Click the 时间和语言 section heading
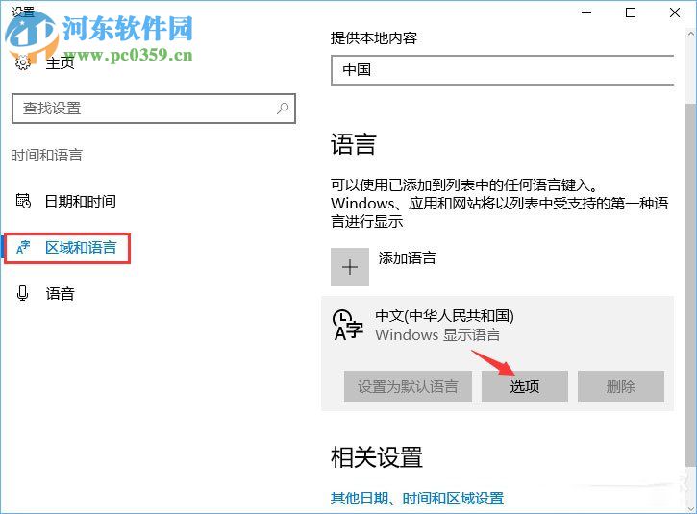Viewport: 697px width, 514px height. pyautogui.click(x=47, y=155)
